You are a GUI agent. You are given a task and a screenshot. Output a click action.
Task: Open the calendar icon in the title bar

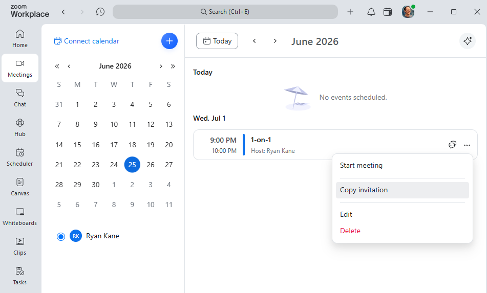point(388,12)
